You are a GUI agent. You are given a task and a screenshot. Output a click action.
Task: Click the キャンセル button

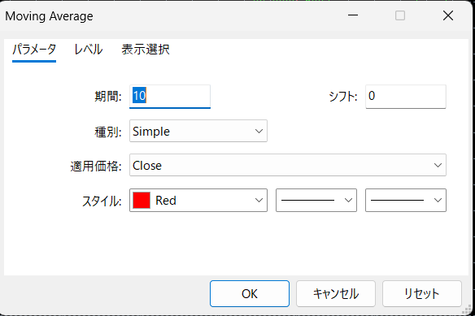tap(336, 293)
